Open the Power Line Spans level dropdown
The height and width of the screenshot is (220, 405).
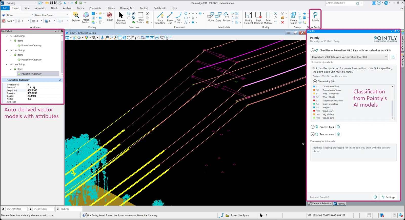[51, 15]
